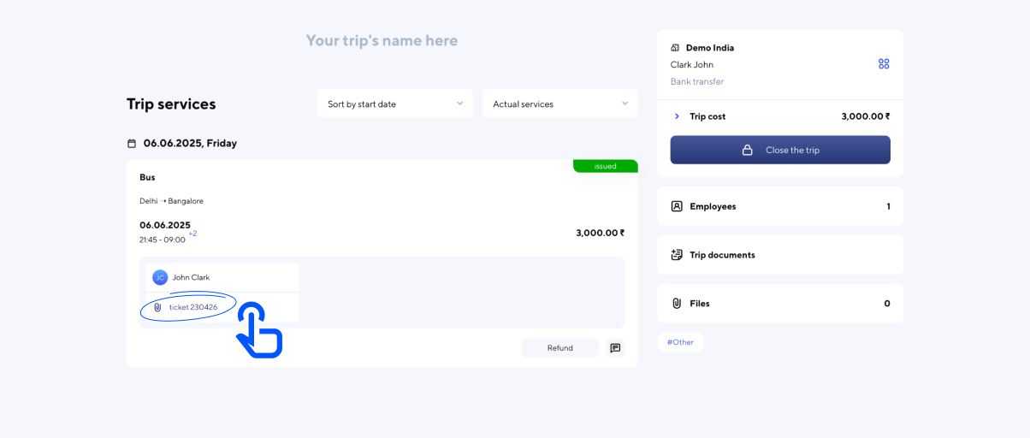1030x438 pixels.
Task: Click the calendar icon beside 06.06.2025, Friday
Action: pyautogui.click(x=132, y=144)
